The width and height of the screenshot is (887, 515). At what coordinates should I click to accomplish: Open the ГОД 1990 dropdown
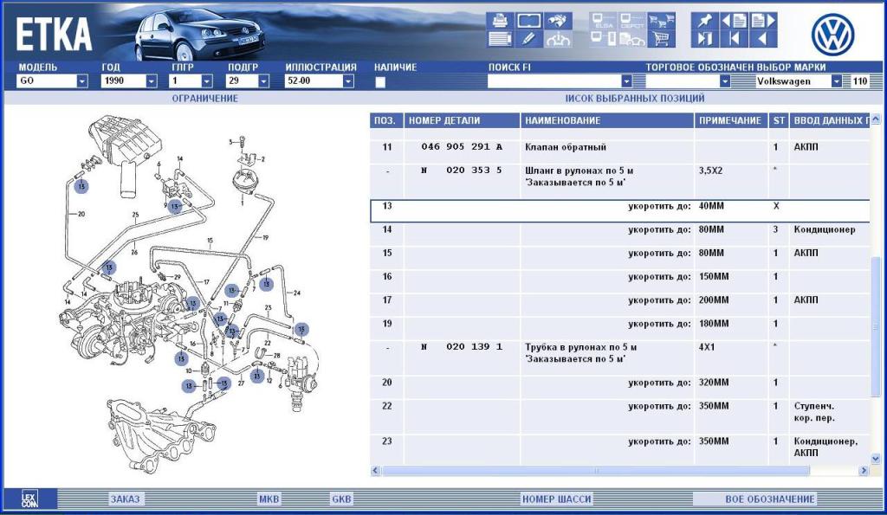tap(151, 81)
